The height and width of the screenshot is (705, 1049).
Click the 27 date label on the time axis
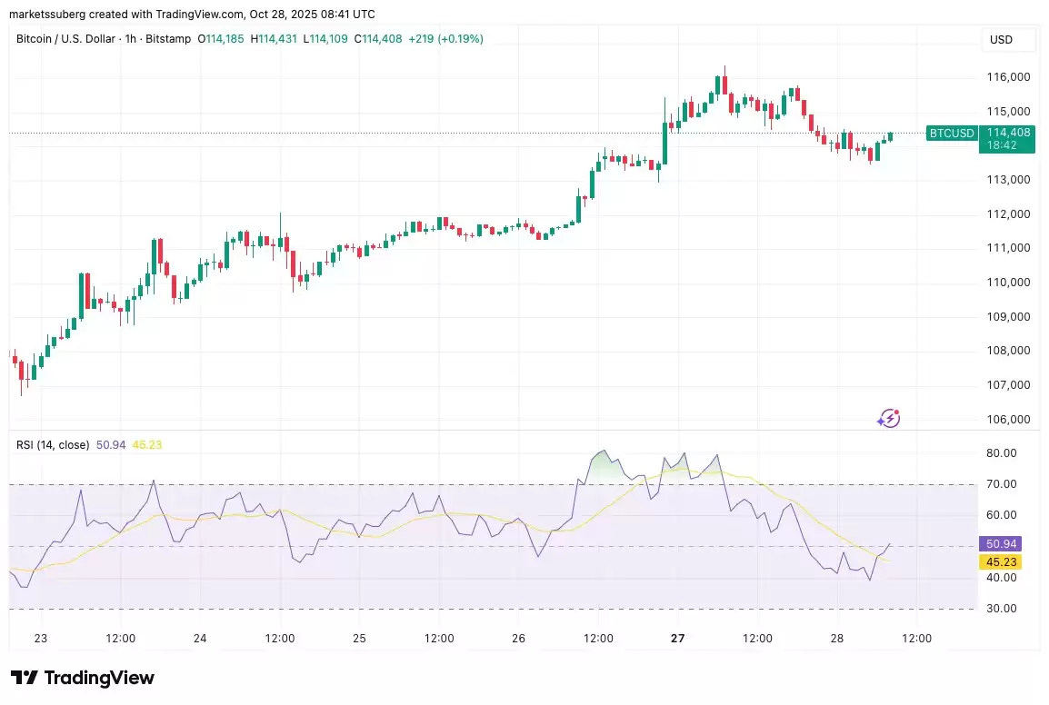click(x=677, y=639)
